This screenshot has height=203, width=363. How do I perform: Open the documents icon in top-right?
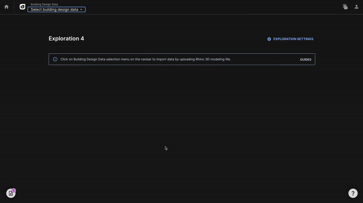coord(345,7)
